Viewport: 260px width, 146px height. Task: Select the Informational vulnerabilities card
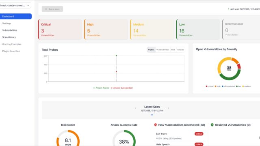click(x=241, y=30)
